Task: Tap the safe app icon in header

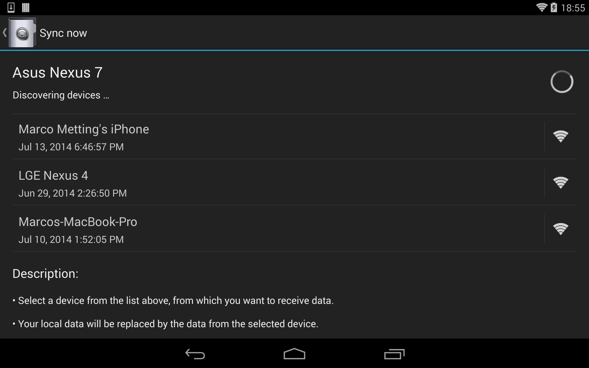Action: pyautogui.click(x=22, y=33)
